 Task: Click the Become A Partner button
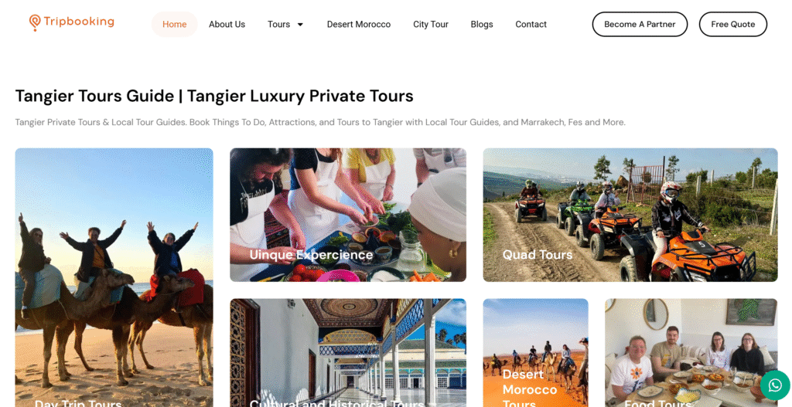[640, 24]
